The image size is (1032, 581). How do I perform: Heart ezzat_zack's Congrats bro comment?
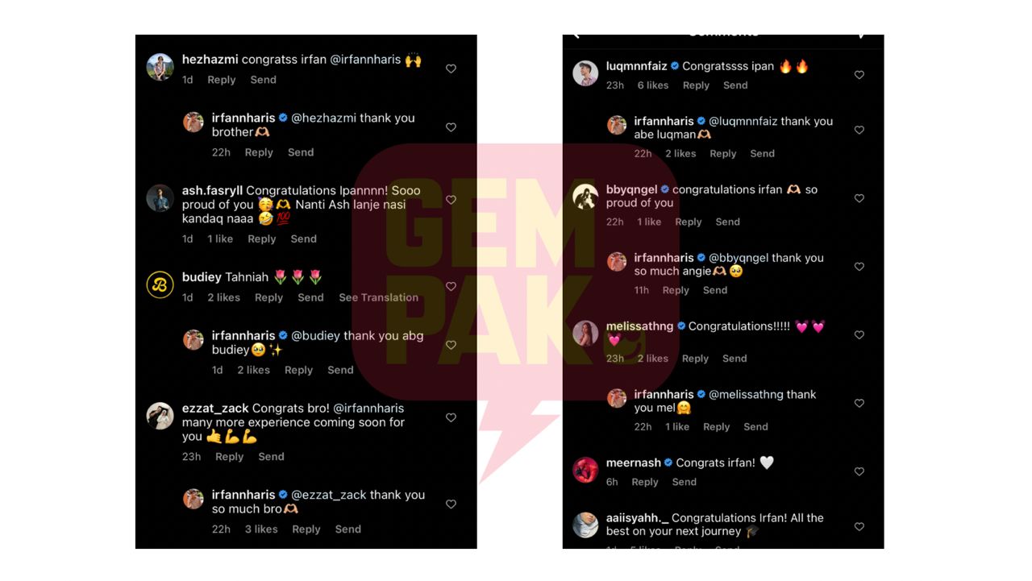coord(451,417)
